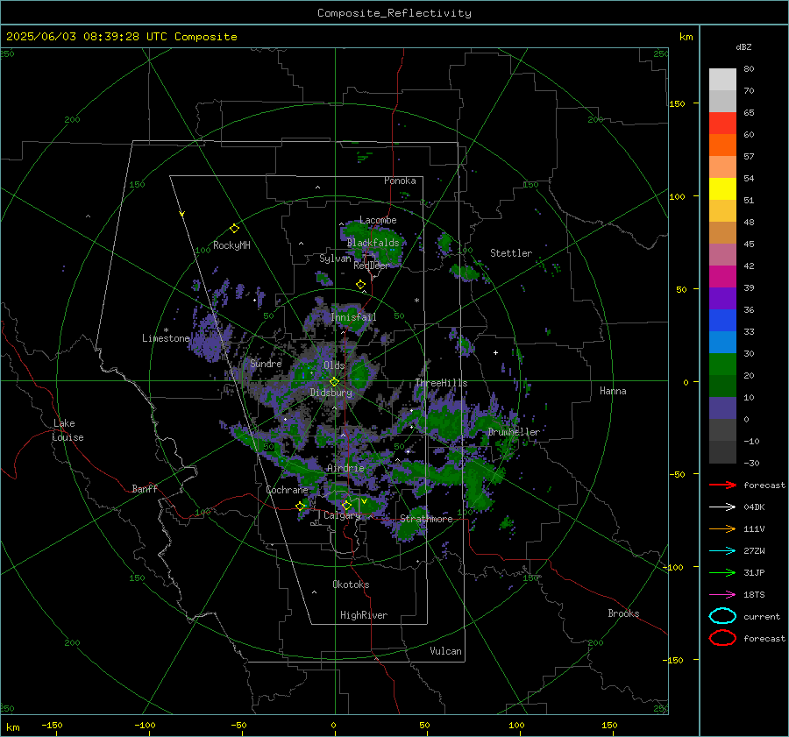This screenshot has height=737, width=789.
Task: Click the Didsbury city label
Action: tap(331, 393)
